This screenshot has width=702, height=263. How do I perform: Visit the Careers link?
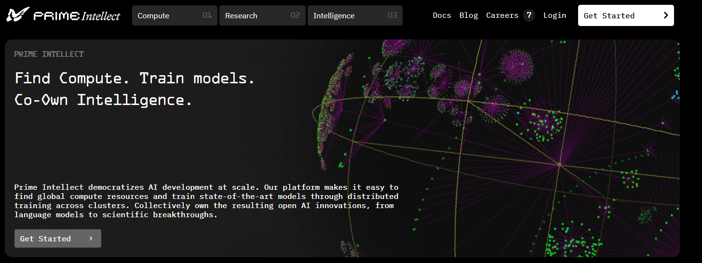pos(502,15)
